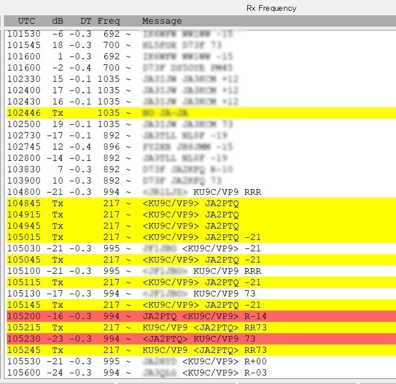Select the red 105230 KU9C/VP9 73 row
The image size is (396, 384).
[201, 339]
